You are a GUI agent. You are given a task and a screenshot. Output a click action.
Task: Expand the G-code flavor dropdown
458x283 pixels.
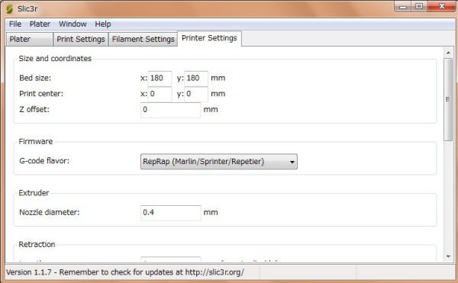(219, 162)
